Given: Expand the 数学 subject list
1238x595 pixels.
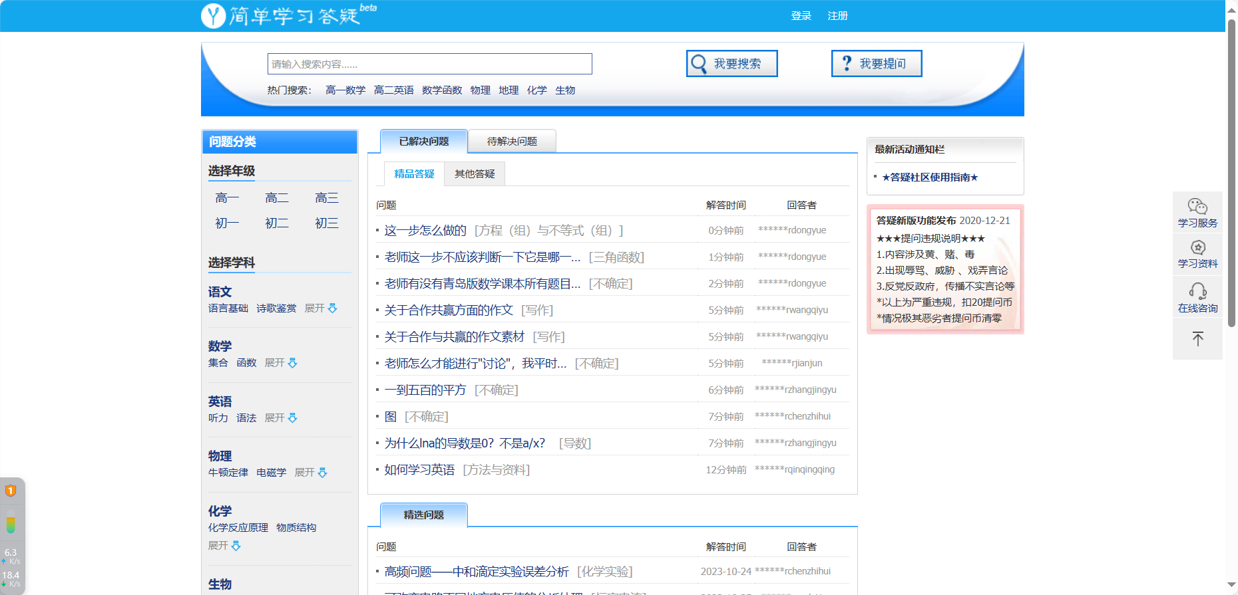Looking at the screenshot, I should coord(281,363).
